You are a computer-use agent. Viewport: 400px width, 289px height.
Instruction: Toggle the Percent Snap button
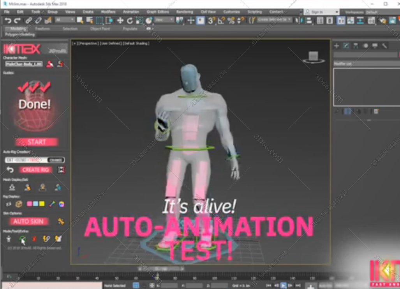[231, 20]
